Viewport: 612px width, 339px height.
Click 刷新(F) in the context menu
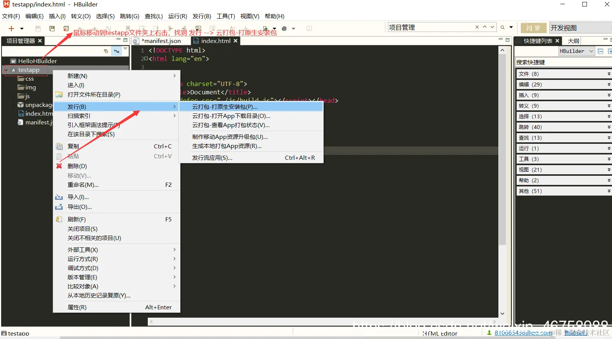[116, 220]
